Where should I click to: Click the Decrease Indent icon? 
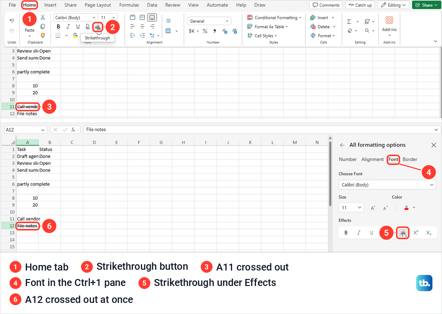pyautogui.click(x=133, y=35)
